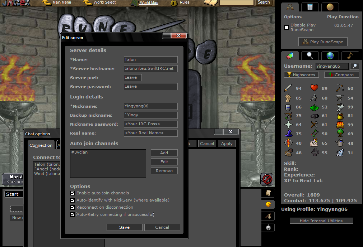
Task: Open Highscores for the username
Action: coord(301,75)
